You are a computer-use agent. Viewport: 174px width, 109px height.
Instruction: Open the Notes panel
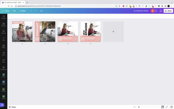12,107
